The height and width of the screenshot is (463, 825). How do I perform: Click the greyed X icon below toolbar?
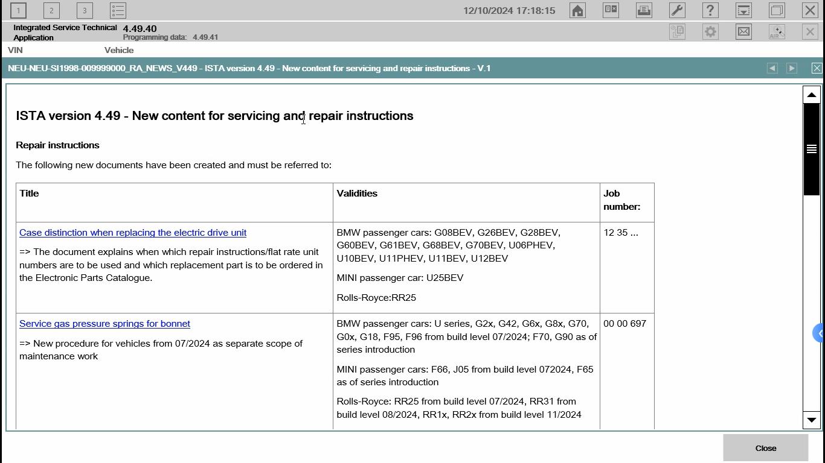[810, 32]
